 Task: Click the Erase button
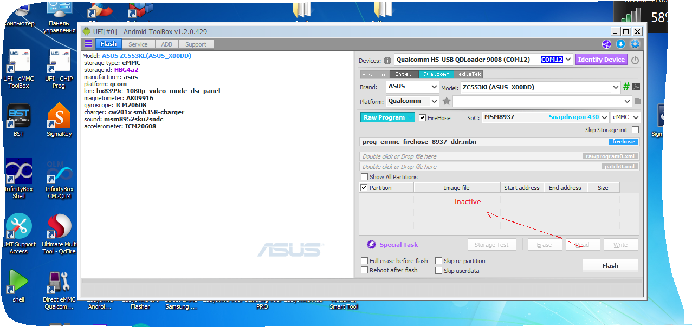coord(544,245)
